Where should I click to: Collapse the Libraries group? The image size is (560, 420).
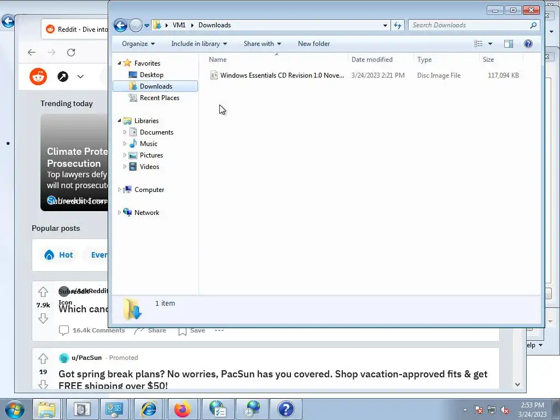pos(119,121)
